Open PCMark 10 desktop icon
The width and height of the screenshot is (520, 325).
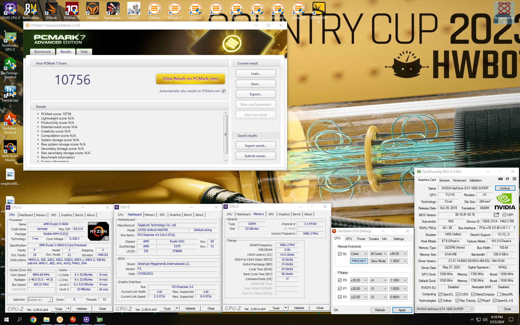(x=72, y=11)
